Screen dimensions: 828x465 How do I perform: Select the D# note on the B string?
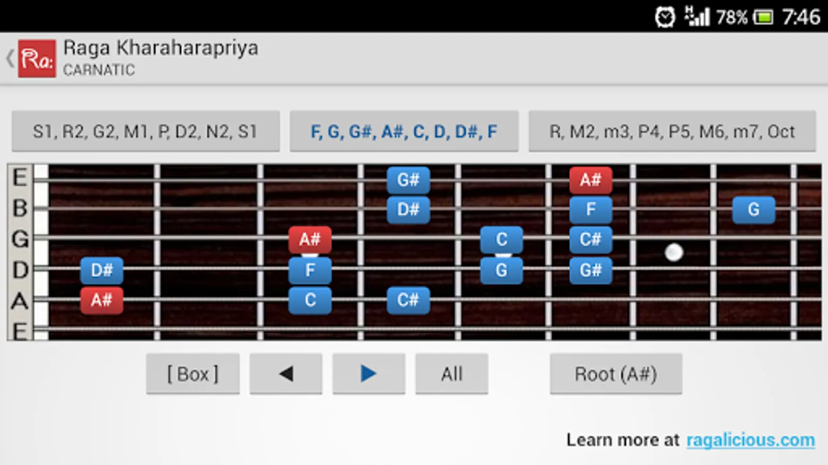pyautogui.click(x=408, y=210)
